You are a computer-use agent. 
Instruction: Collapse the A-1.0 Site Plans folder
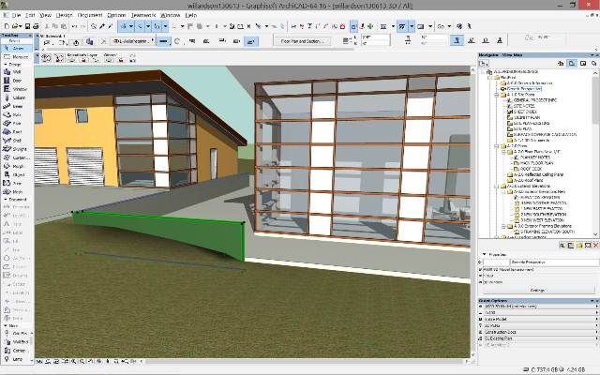[x=497, y=95]
